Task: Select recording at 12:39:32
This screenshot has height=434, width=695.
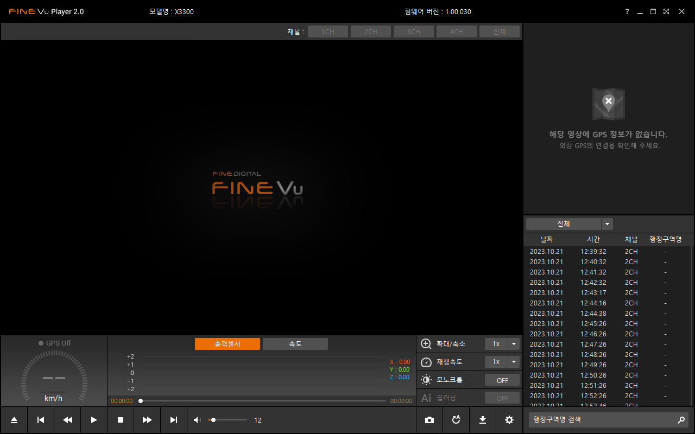Action: (x=607, y=252)
